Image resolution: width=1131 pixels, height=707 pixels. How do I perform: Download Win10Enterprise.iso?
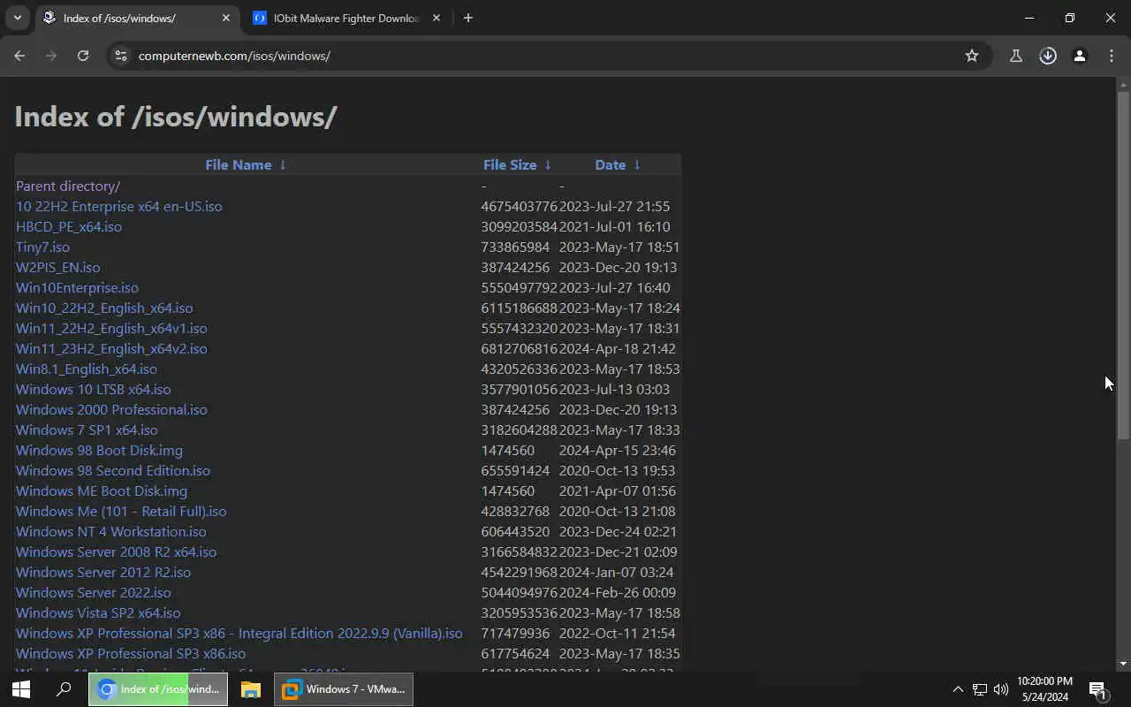pyautogui.click(x=77, y=287)
